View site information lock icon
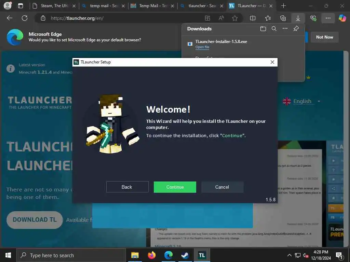 click(43, 18)
